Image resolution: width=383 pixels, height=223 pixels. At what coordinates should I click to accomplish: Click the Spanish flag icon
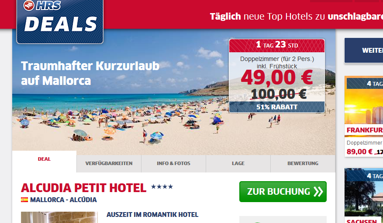point(24,200)
